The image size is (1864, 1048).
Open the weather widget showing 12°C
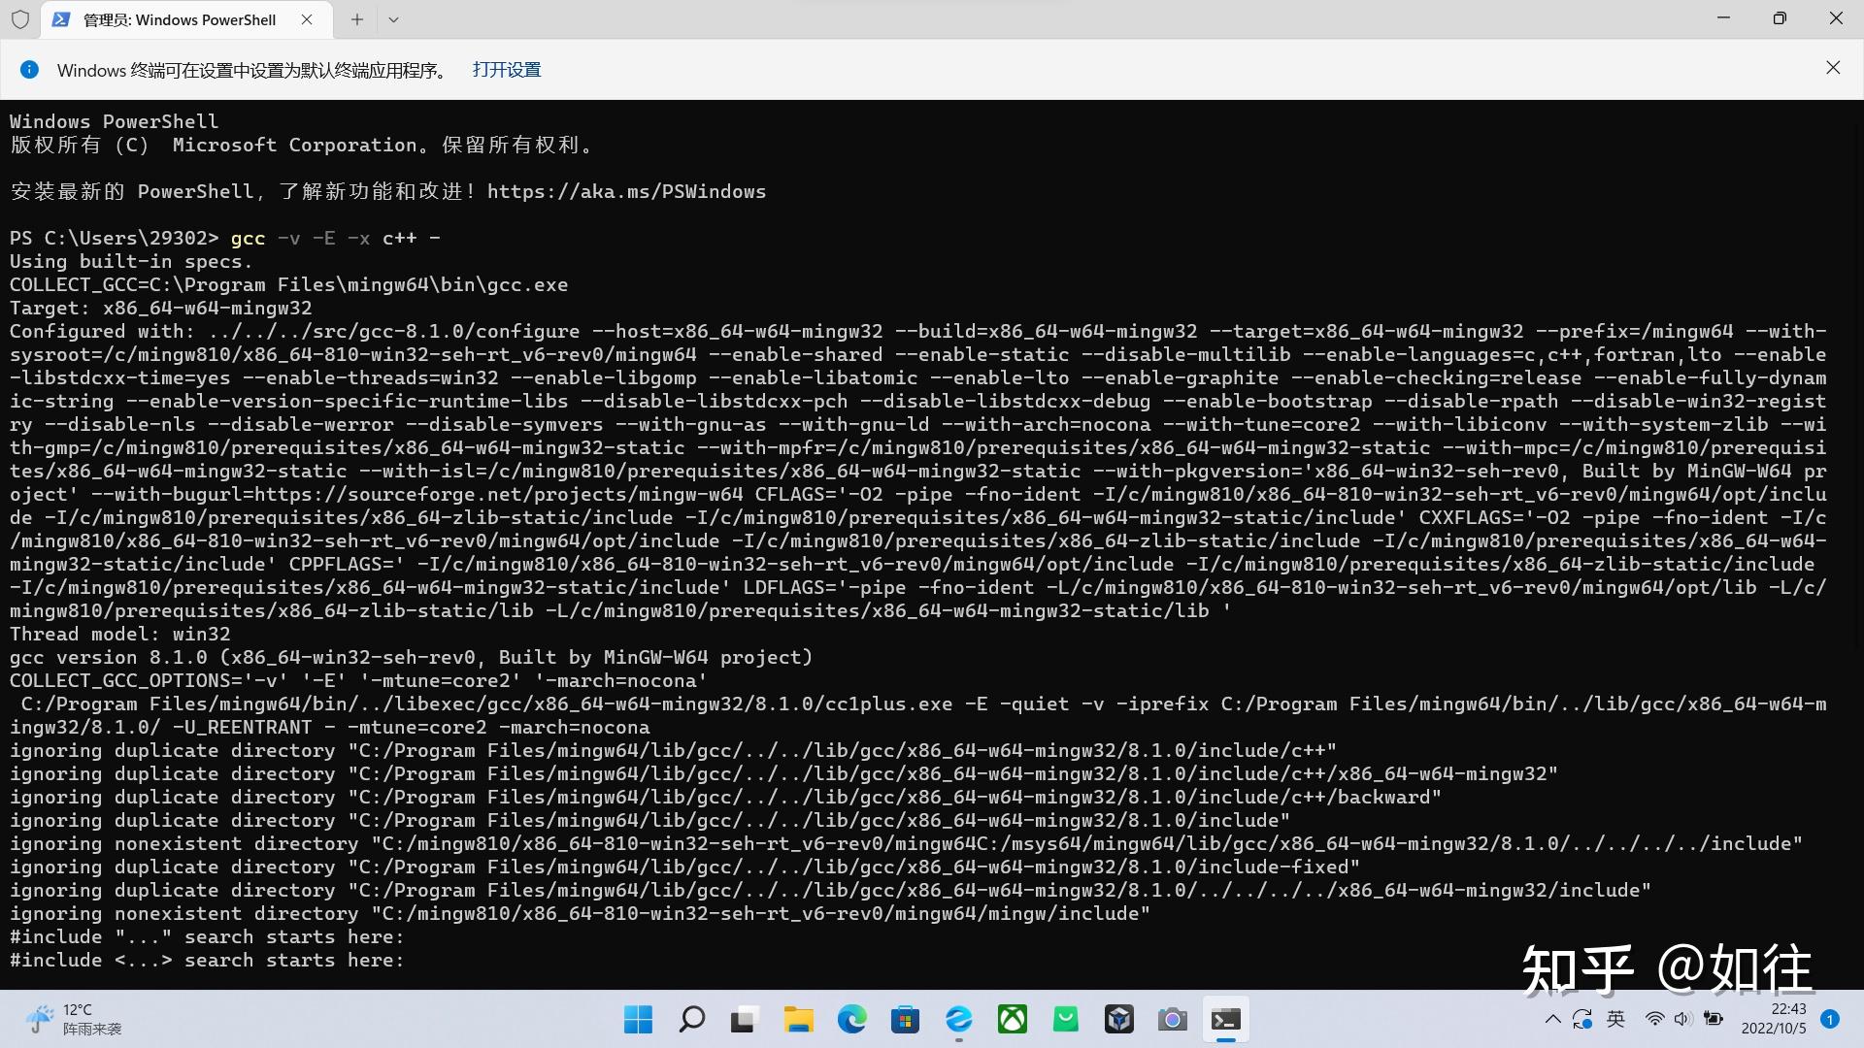point(68,1019)
